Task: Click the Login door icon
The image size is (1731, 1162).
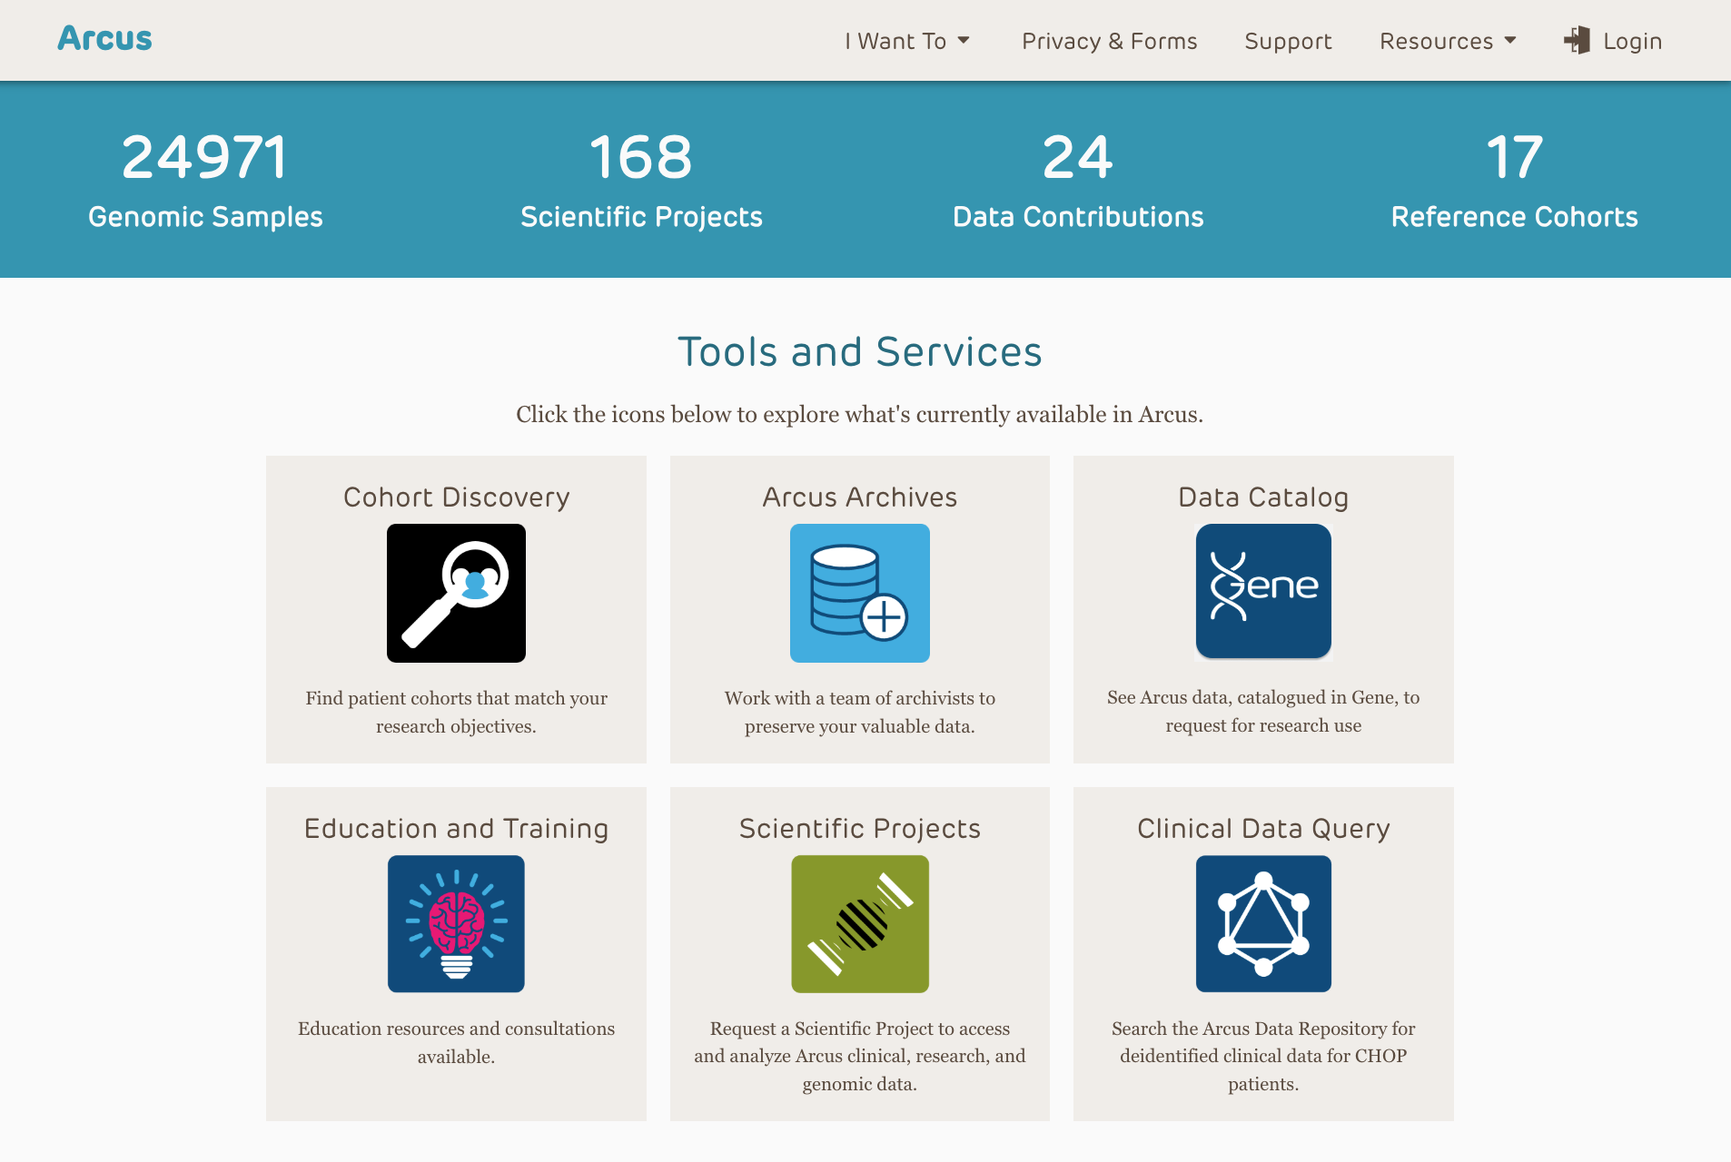Action: (1577, 41)
